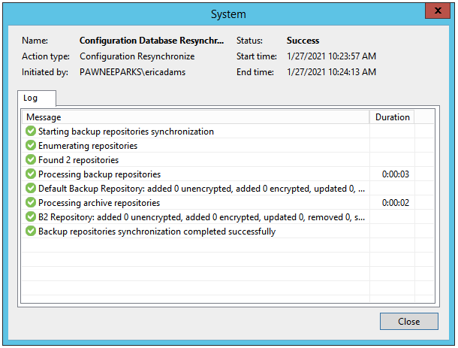458x348 pixels.
Task: Select the Found 2 repositories log row text
Action: tap(79, 160)
